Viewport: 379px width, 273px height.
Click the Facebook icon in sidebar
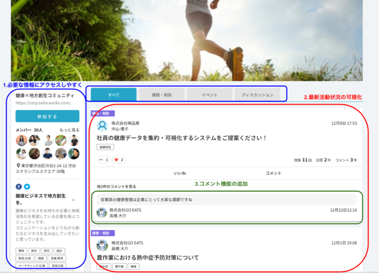pyautogui.click(x=19, y=187)
